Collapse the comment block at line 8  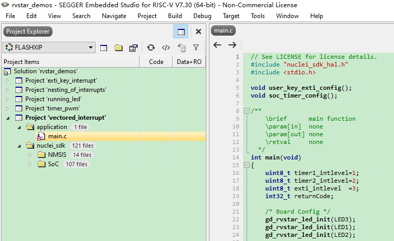(x=247, y=111)
